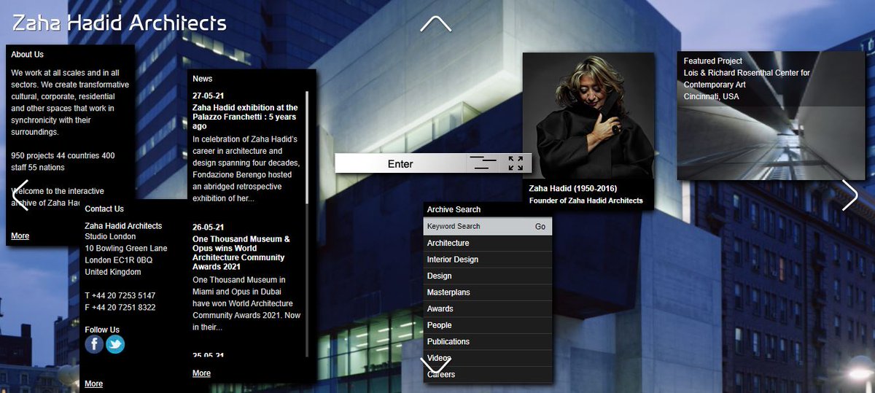The width and height of the screenshot is (875, 393).
Task: Click the fax number F +44 20 7251 8322
Action: pyautogui.click(x=120, y=308)
